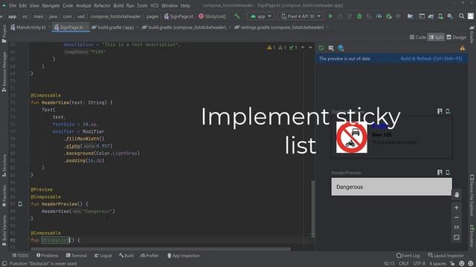Screen dimensions: 476x267
Task: Start interactive mode for HeaderPreview
Action: click(440, 172)
